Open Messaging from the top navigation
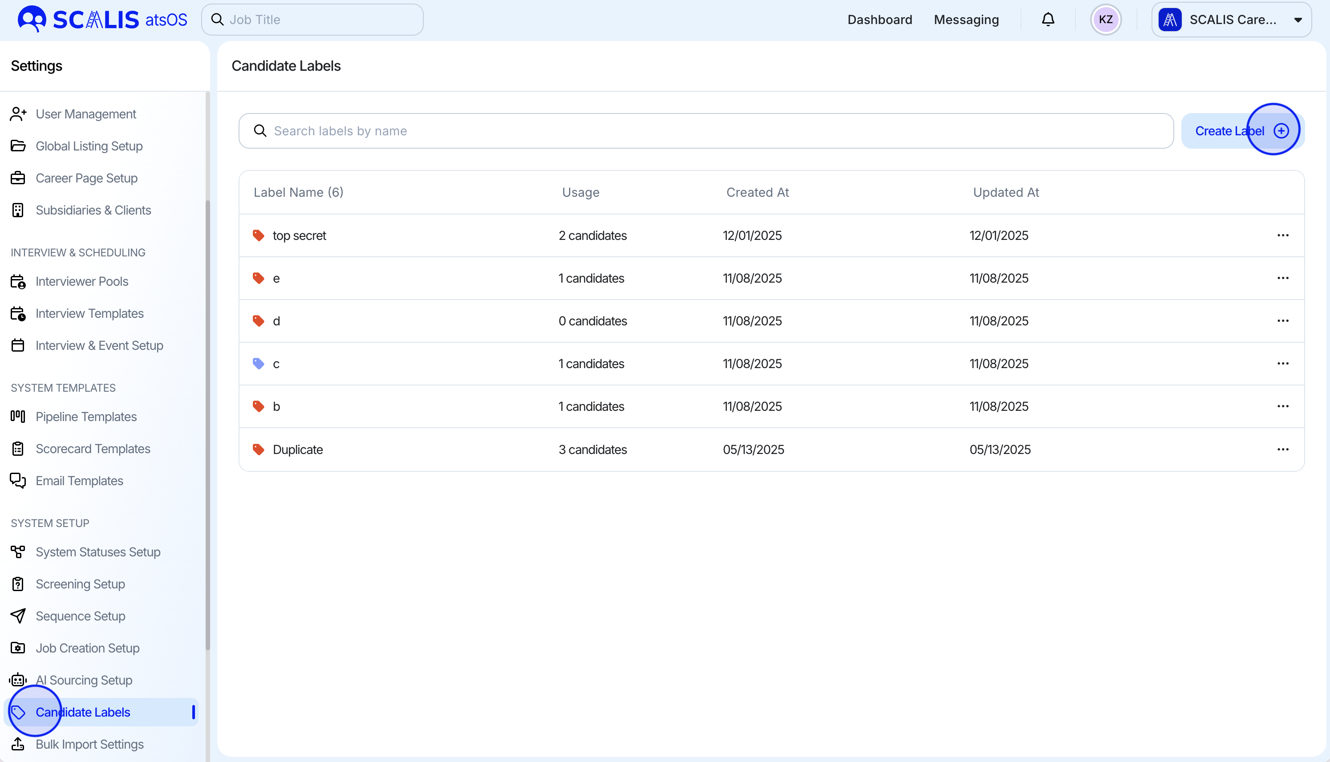This screenshot has height=762, width=1330. pos(966,20)
